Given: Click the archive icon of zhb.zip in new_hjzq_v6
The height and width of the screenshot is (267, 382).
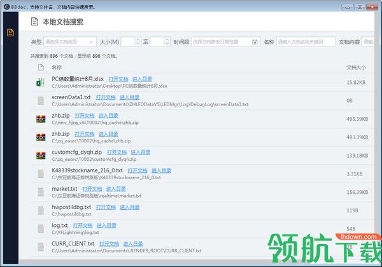Looking at the screenshot, I should [41, 119].
